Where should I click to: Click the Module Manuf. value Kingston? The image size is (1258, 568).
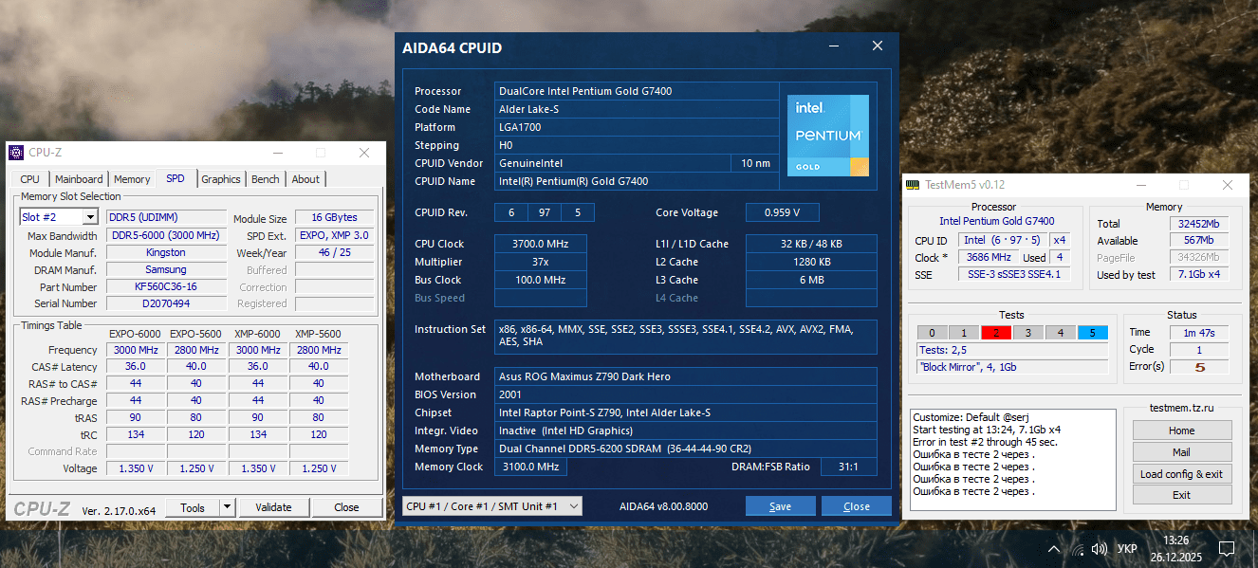click(x=166, y=253)
